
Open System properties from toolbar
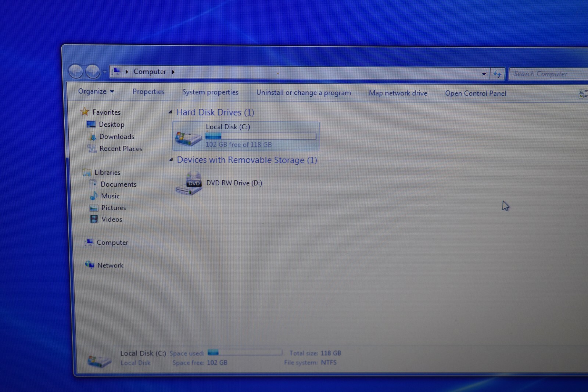pos(210,92)
